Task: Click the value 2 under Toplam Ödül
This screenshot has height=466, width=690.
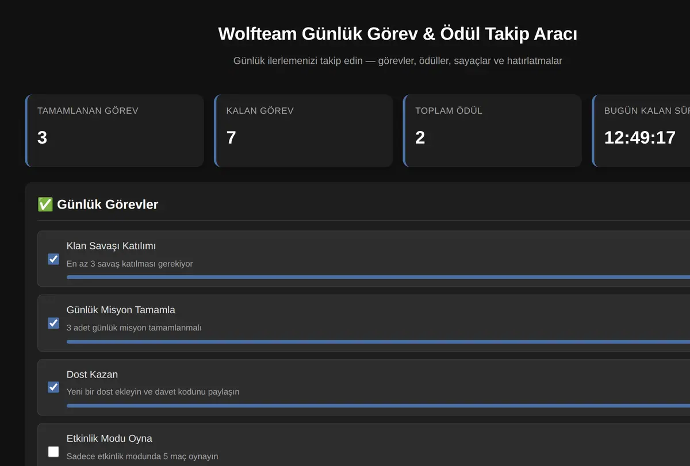Action: (x=420, y=138)
